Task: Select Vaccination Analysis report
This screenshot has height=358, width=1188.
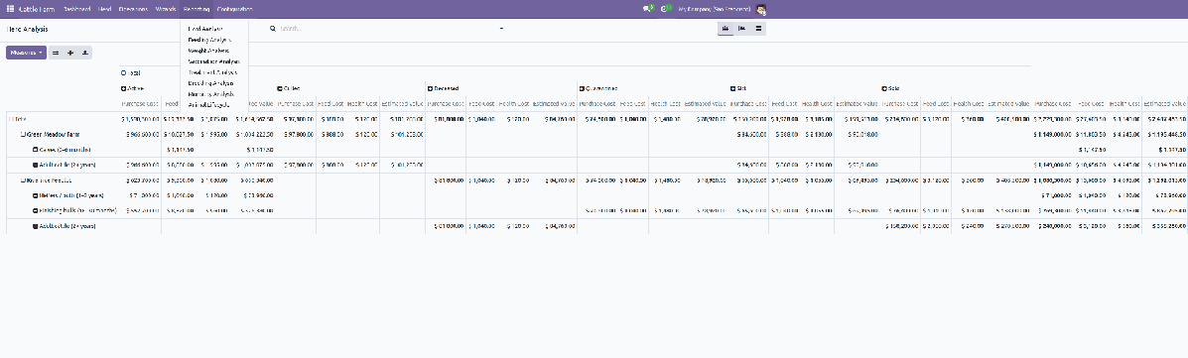Action: [214, 61]
